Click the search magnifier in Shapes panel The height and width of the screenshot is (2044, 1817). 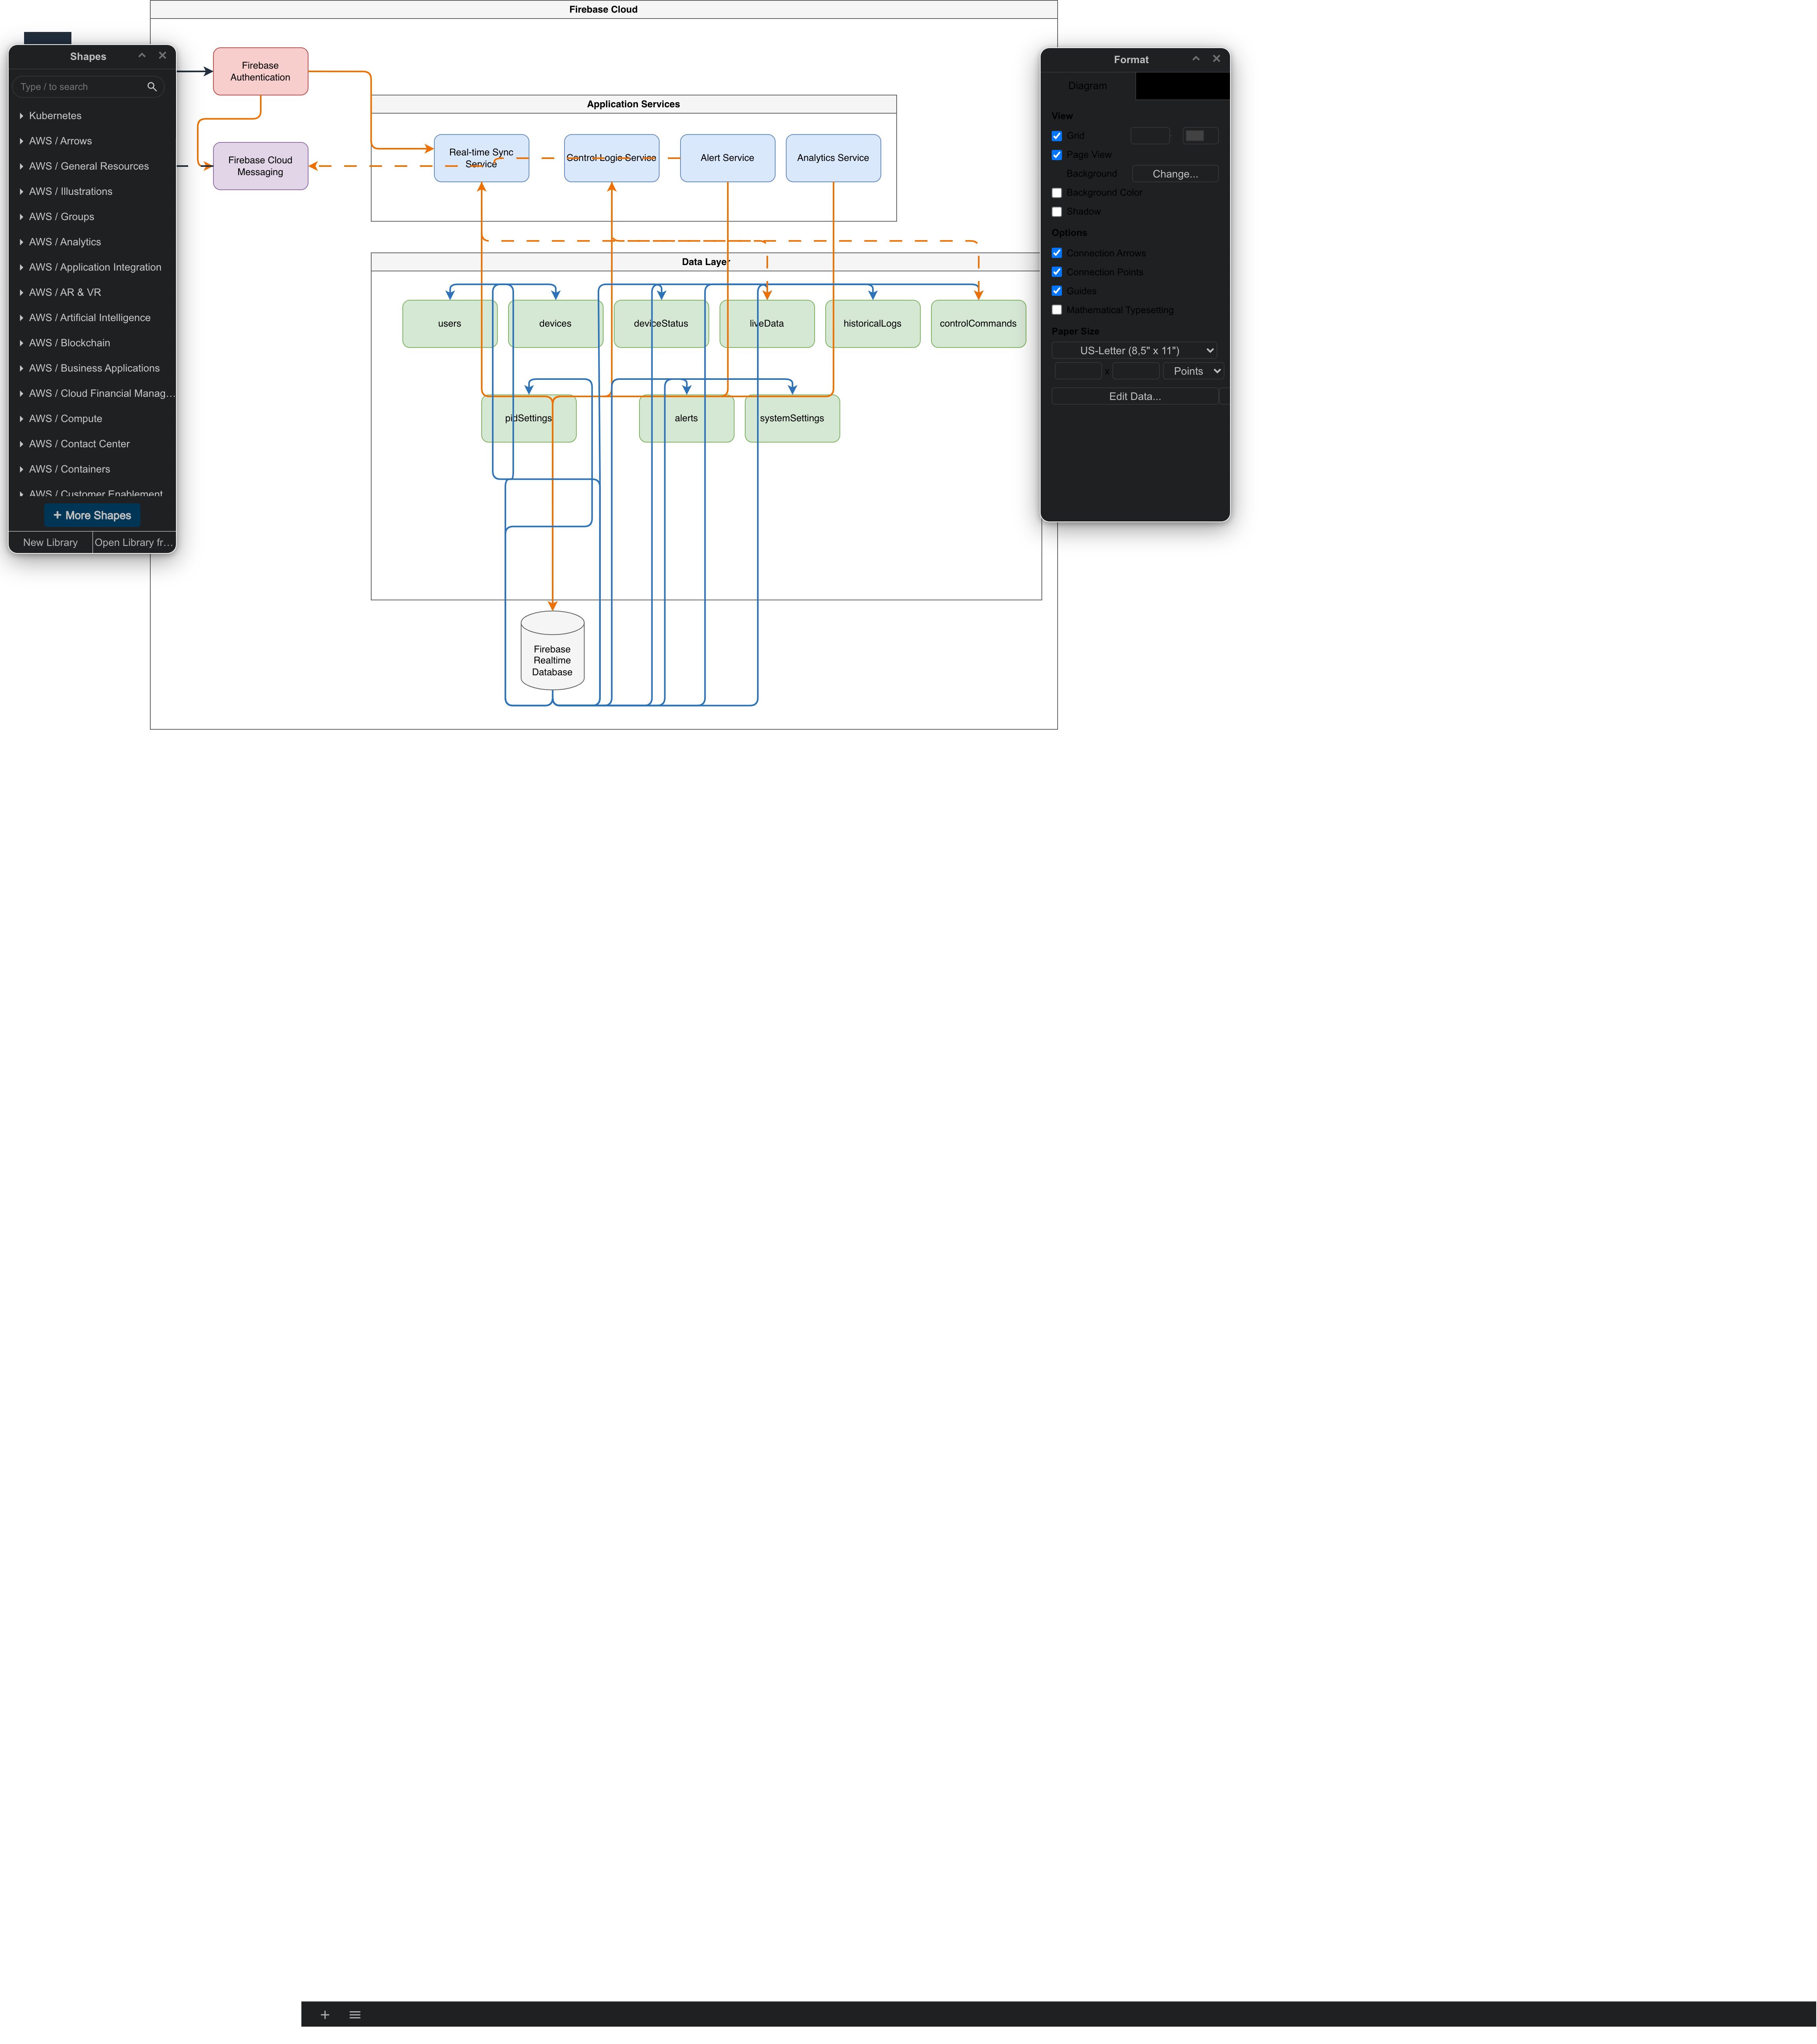pos(152,87)
